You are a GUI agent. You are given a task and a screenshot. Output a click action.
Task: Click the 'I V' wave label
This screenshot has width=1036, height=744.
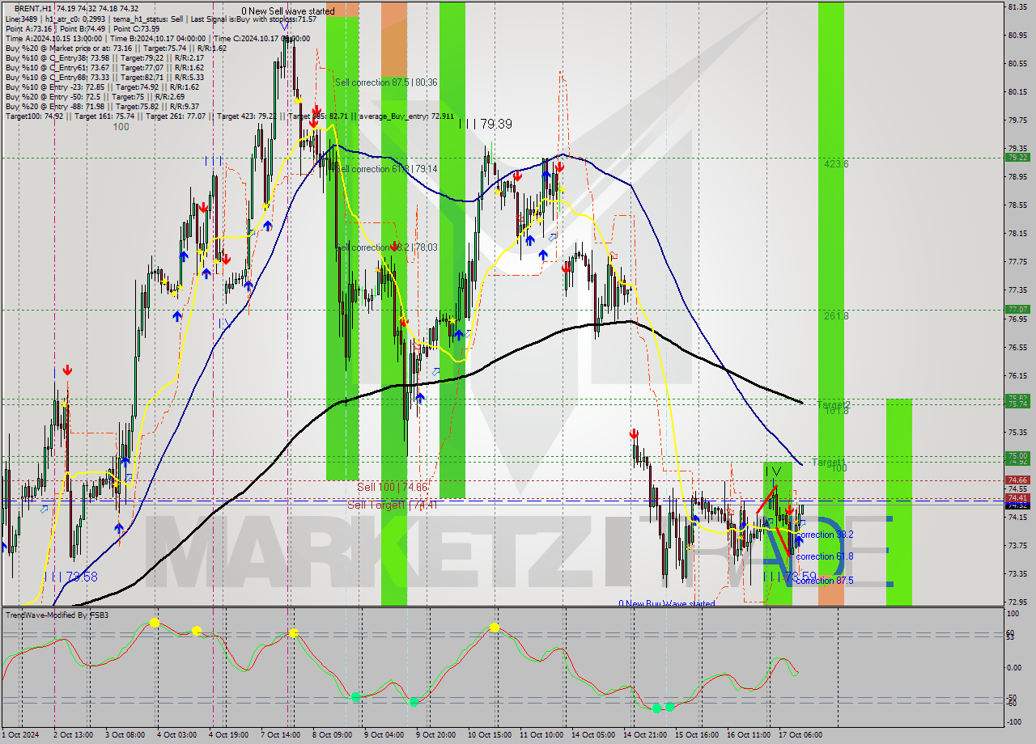tap(773, 471)
